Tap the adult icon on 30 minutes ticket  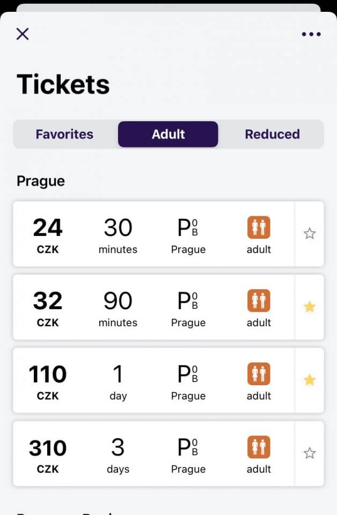coord(259,227)
